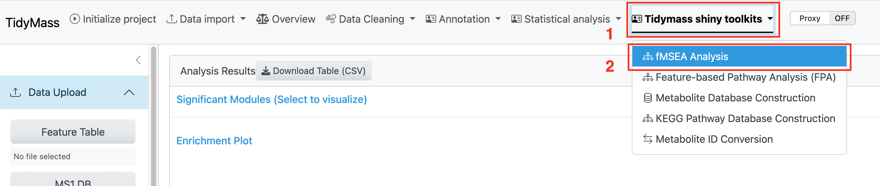Click the Statistical analysis card icon
Screen dimensions: 880x186
click(516, 19)
